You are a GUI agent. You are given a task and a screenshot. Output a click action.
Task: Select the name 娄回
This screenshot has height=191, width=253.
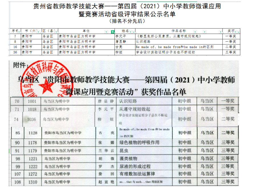click(x=106, y=174)
